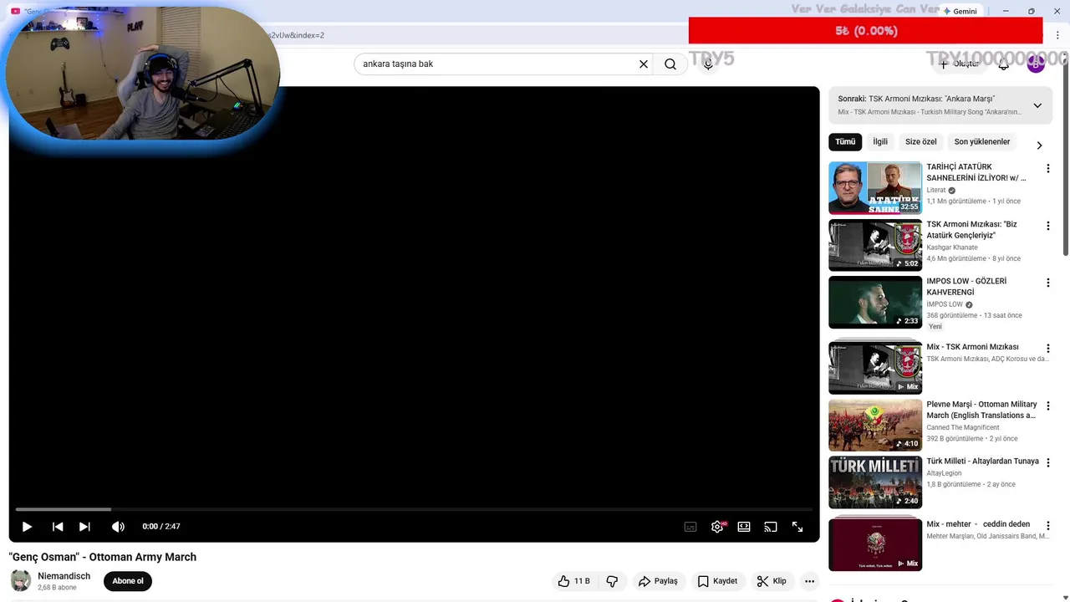Viewport: 1070px width, 602px height.
Task: Open YouTube notifications bell
Action: click(x=1004, y=64)
